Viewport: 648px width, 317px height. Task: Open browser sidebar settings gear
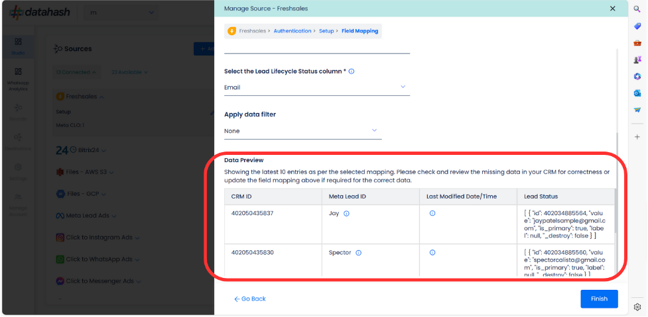[x=637, y=307]
